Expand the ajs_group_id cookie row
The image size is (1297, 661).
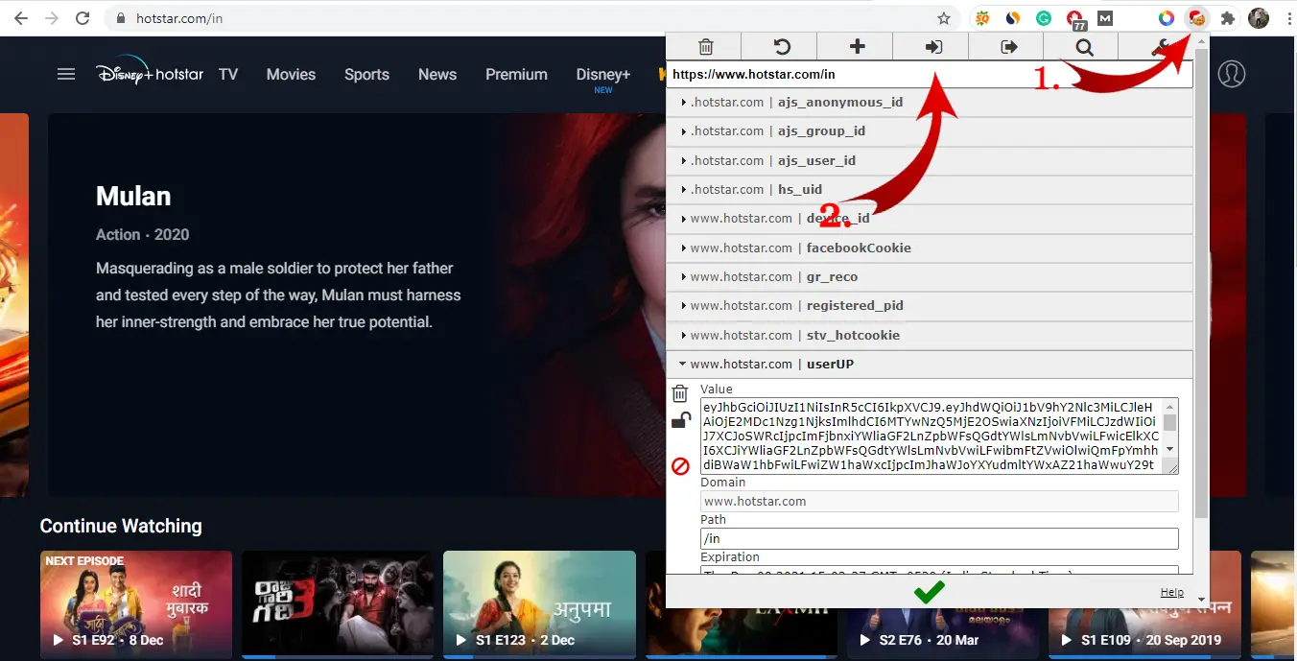[x=930, y=131]
